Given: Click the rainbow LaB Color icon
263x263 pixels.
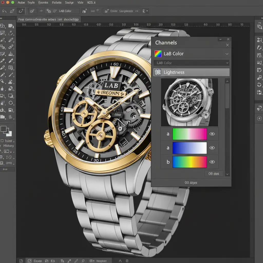Looking at the screenshot, I should 158,54.
